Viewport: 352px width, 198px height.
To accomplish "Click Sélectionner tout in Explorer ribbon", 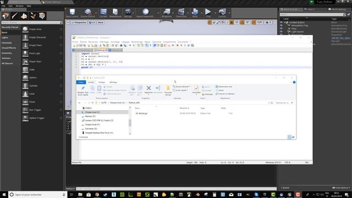I will 224,87.
